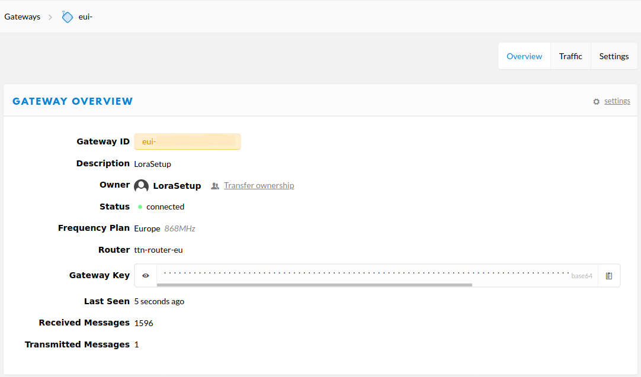Open the settings link in the overview header
This screenshot has height=377, width=641.
pyautogui.click(x=617, y=101)
